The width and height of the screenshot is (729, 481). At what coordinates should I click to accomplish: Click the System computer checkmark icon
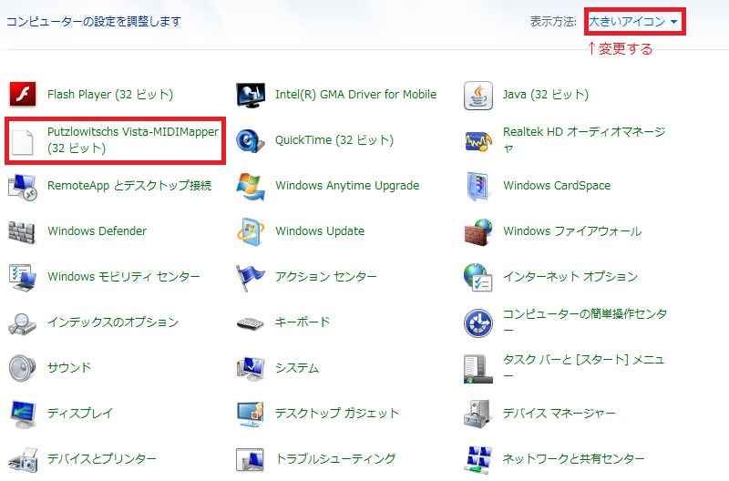coord(251,369)
